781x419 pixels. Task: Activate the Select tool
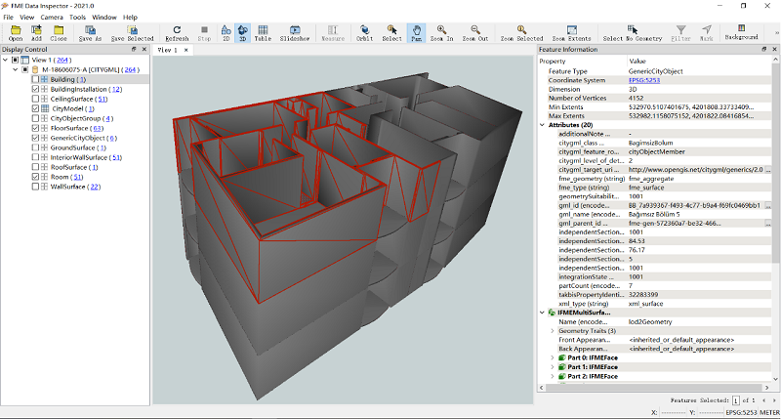click(x=392, y=33)
